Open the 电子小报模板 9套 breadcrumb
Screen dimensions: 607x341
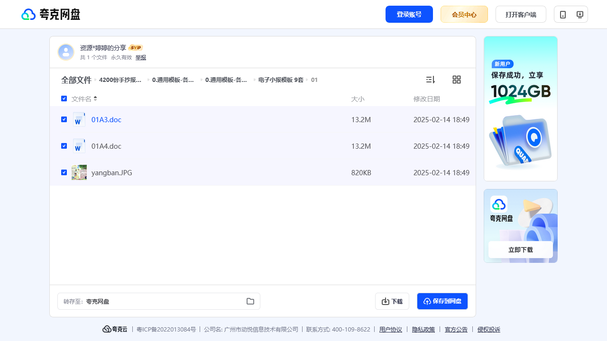281,80
